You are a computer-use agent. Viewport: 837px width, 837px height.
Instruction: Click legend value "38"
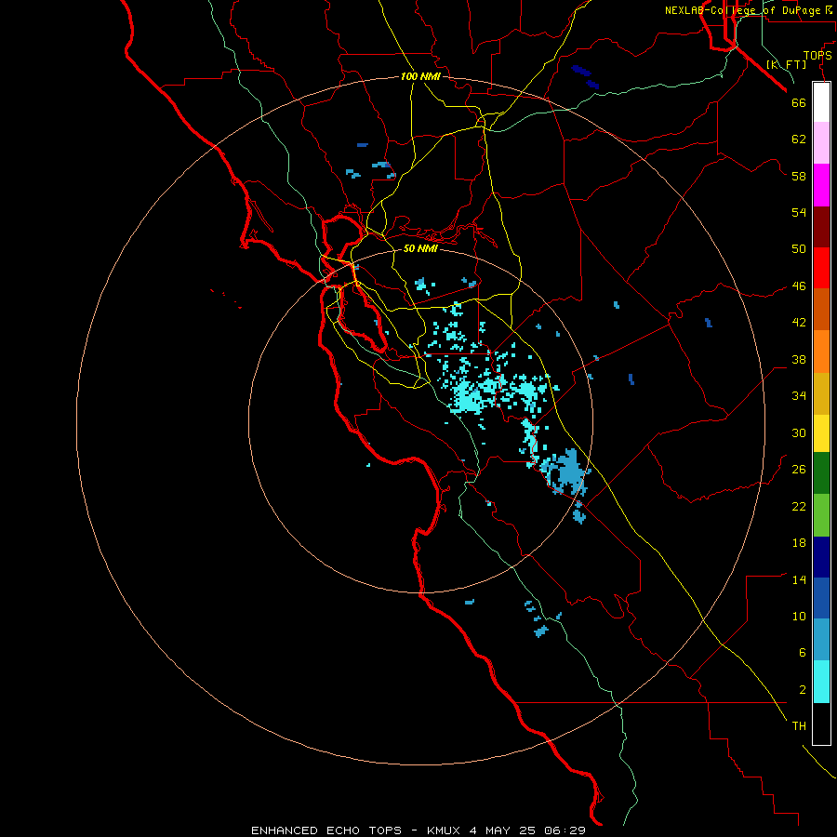pyautogui.click(x=799, y=359)
